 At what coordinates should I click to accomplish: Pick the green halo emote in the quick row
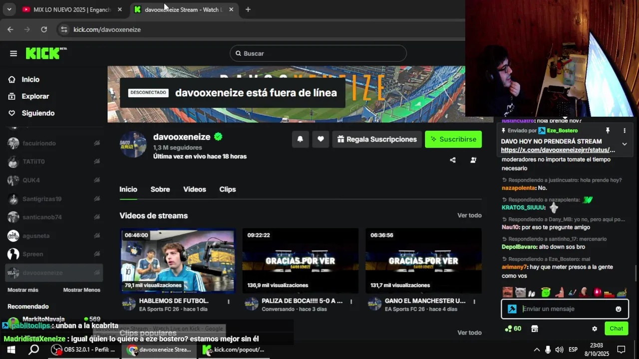click(x=546, y=292)
